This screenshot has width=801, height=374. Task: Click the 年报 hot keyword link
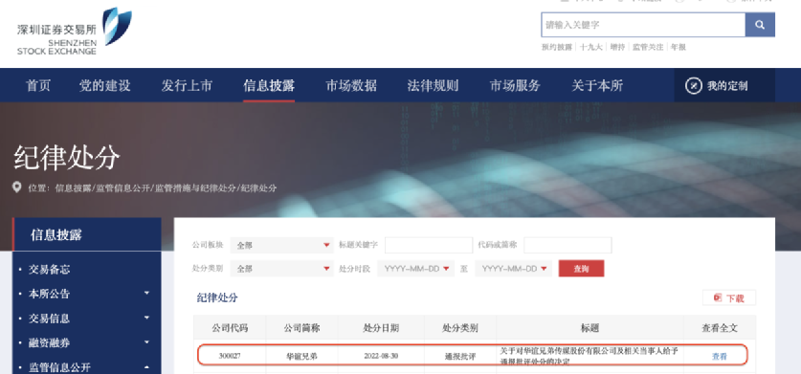coord(678,47)
